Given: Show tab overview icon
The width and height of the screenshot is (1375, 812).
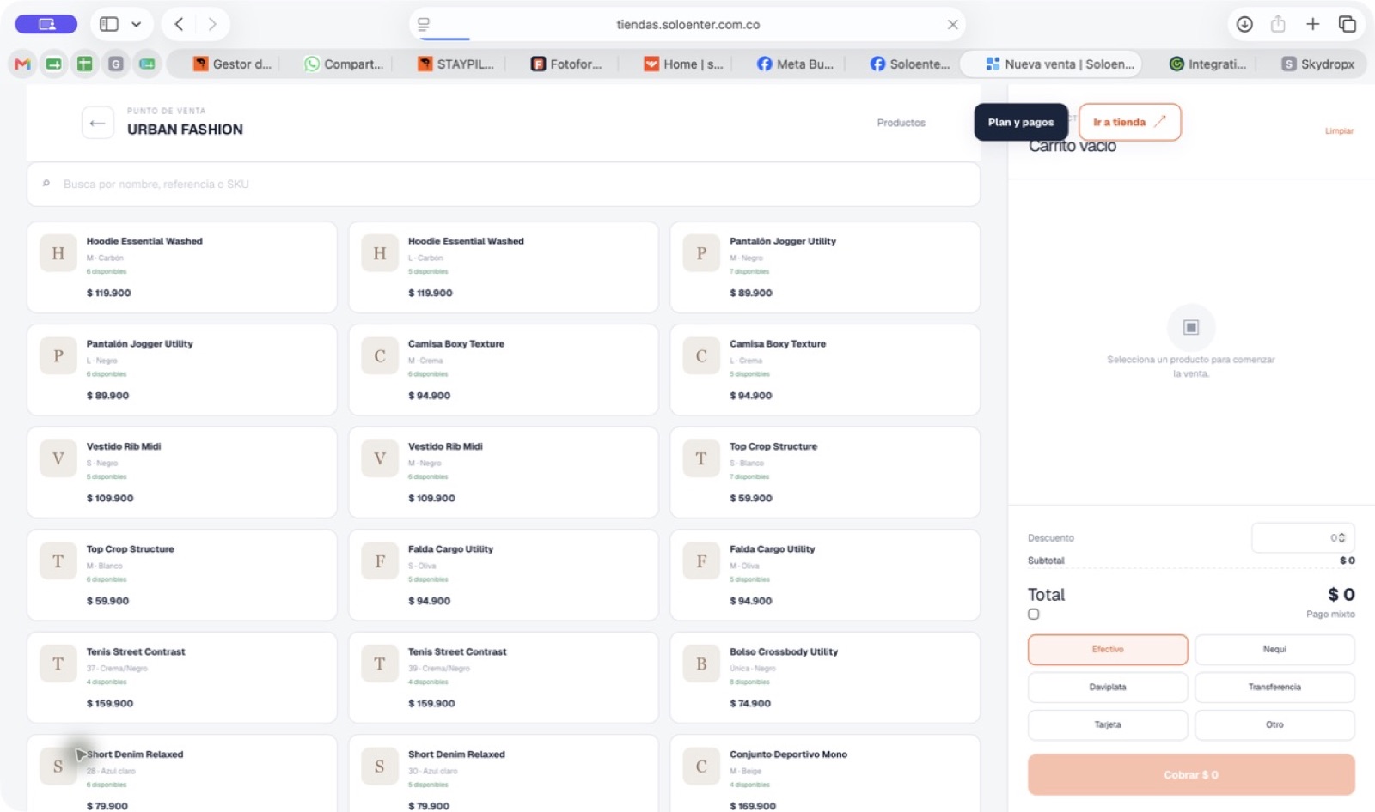Looking at the screenshot, I should (x=1347, y=24).
